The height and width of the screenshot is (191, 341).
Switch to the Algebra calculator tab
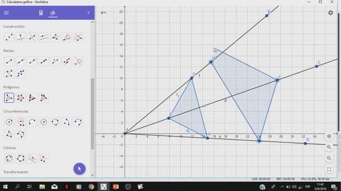[x=41, y=13]
